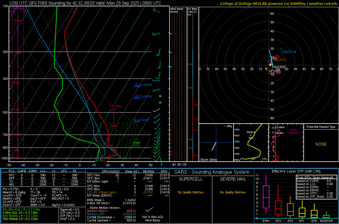Viewport: 339px width, 224px height.
Task: Click the Bunkers Left storm motion line
Action: (x=111, y=214)
